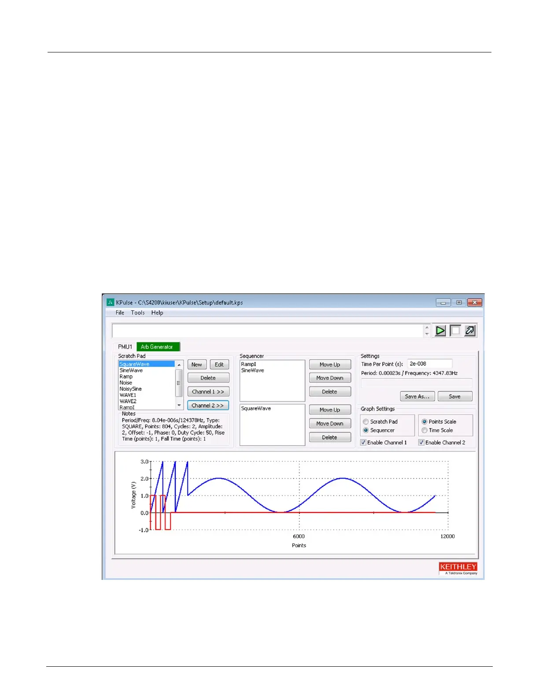
Task: Click the square stop icon in the toolbar
Action: (455, 331)
